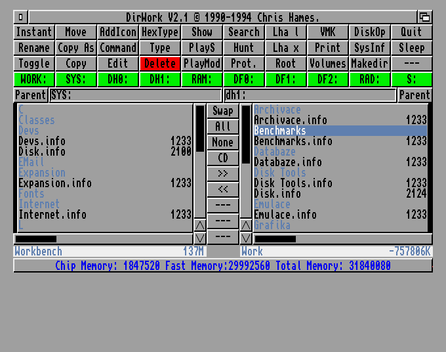Click the left panel's scroll down arrow
Viewport: 446px width, 352px height.
200,238
